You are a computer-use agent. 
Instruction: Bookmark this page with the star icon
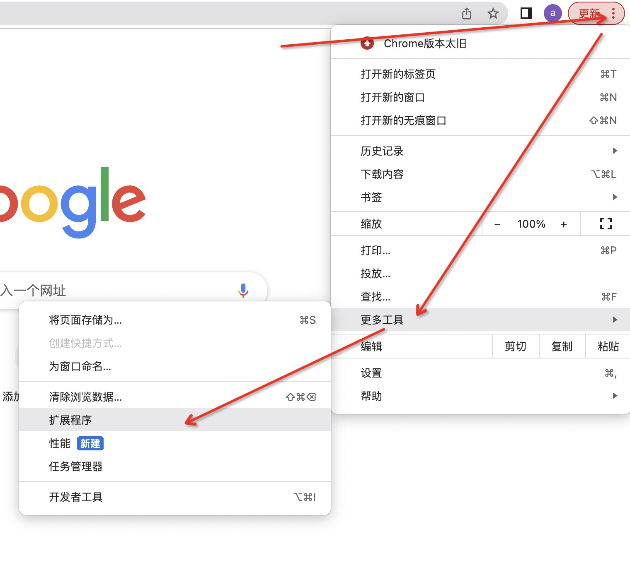[x=493, y=13]
